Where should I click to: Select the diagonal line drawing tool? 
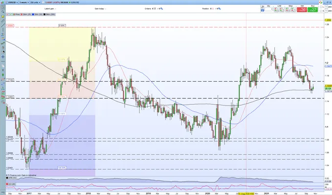[x=3, y=25]
